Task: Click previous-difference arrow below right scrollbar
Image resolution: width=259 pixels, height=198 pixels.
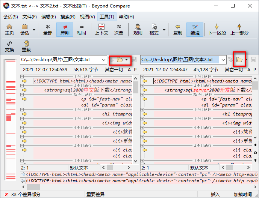Action: coord(255,145)
